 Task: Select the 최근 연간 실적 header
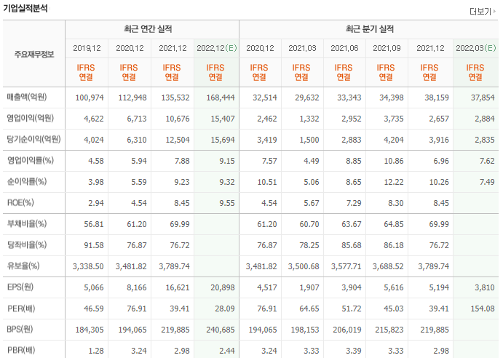148,29
